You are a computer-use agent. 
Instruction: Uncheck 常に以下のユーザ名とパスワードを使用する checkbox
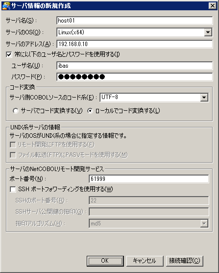click(9, 55)
